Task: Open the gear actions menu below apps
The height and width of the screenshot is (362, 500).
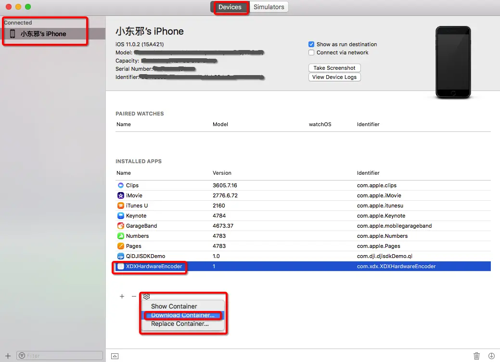Action: pyautogui.click(x=146, y=297)
